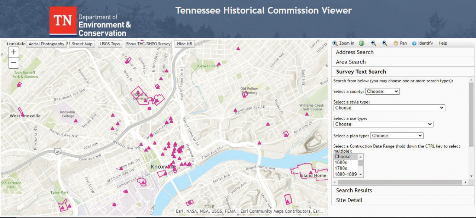Screen dimensions: 476x218
Task: Click the marker near Williams Creek Golf Course
Action: [307, 114]
